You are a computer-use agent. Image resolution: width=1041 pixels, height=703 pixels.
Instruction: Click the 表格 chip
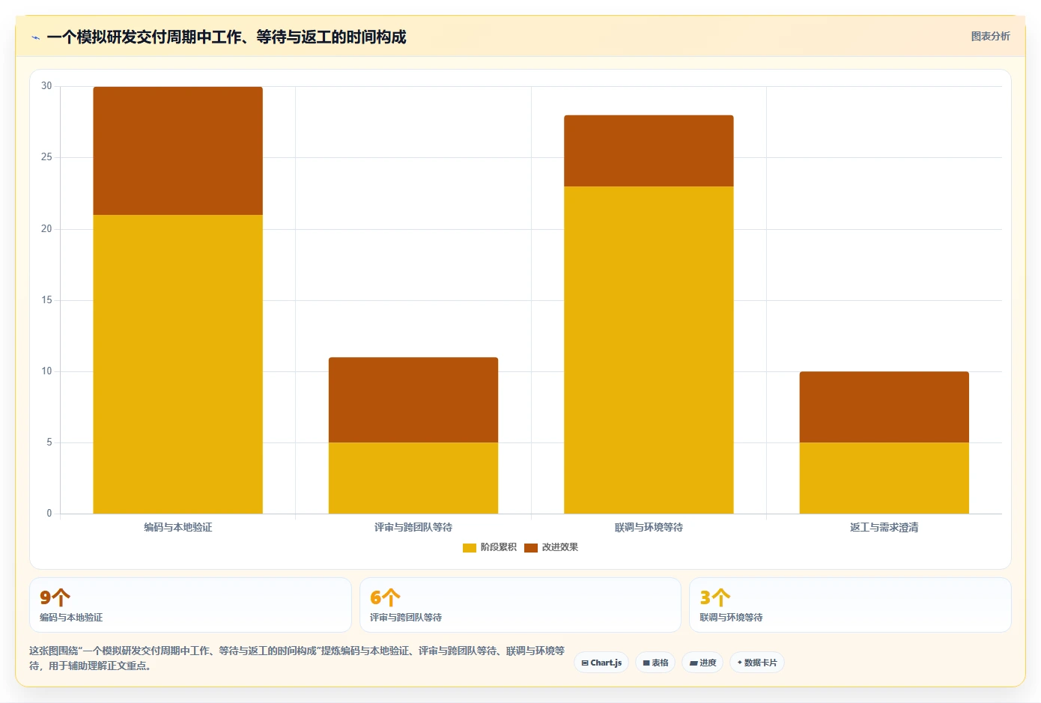(x=655, y=663)
